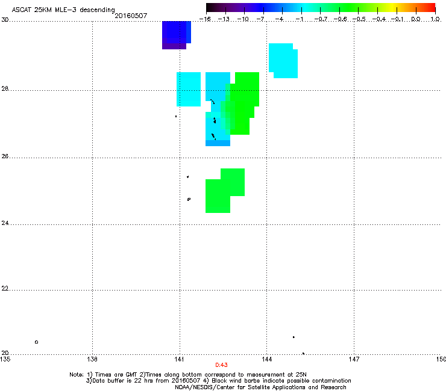The width and height of the screenshot is (446, 391).
Task: Click the color scale label -7
Action: 260,19
